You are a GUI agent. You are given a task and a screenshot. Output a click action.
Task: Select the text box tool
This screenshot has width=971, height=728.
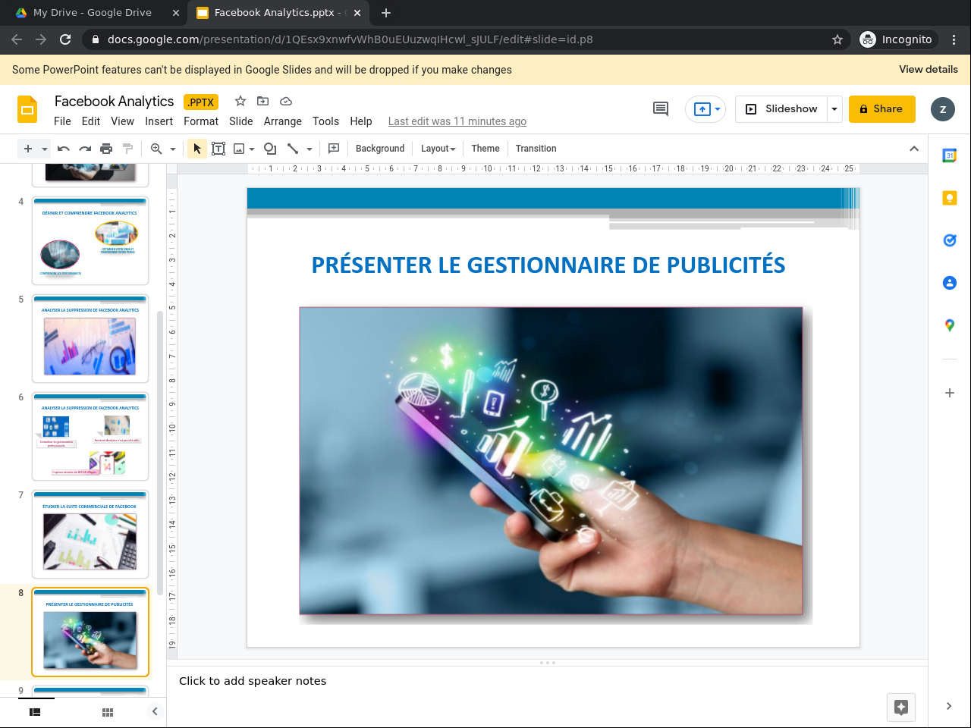pyautogui.click(x=218, y=149)
